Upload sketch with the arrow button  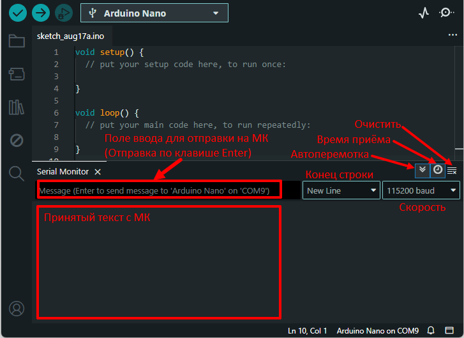click(41, 13)
